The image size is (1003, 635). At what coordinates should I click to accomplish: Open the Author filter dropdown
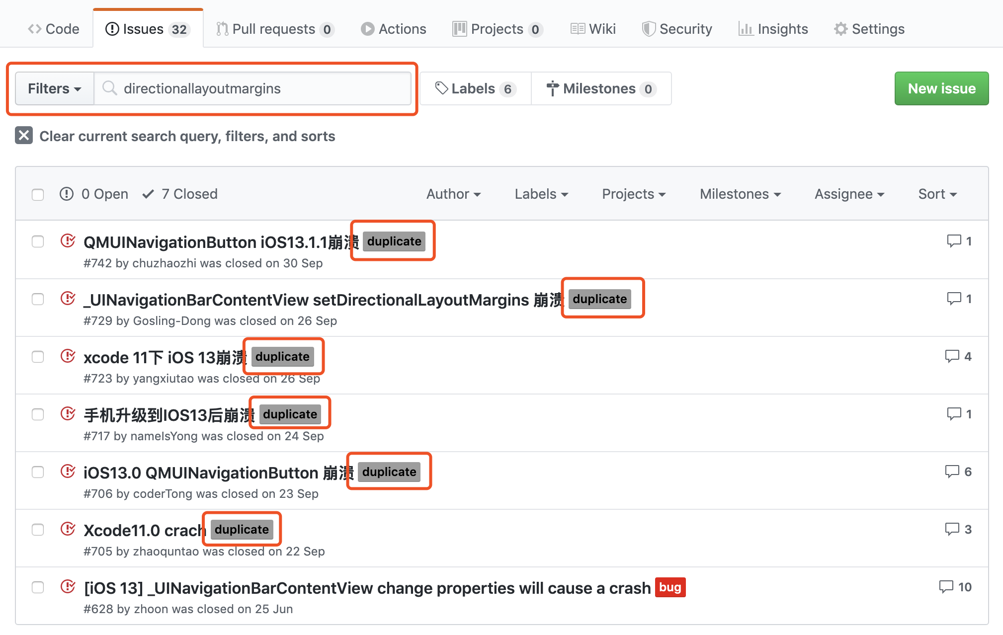pyautogui.click(x=453, y=194)
